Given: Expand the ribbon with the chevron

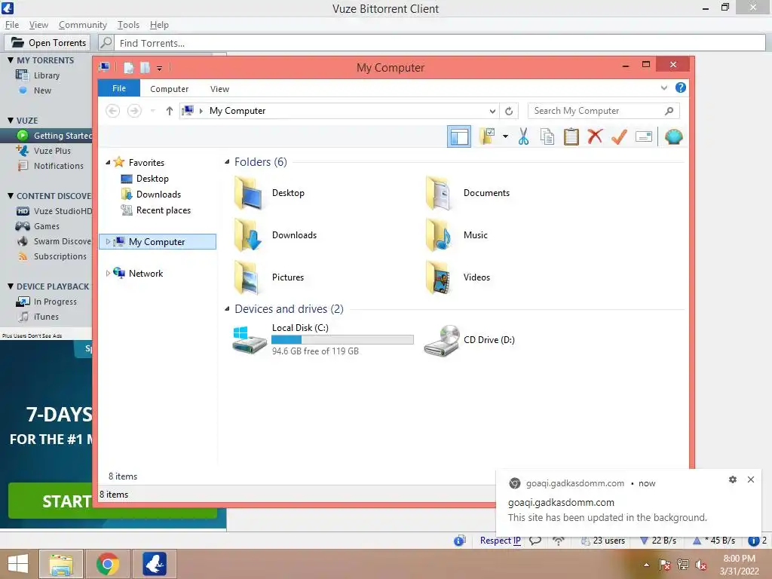Looking at the screenshot, I should [663, 87].
